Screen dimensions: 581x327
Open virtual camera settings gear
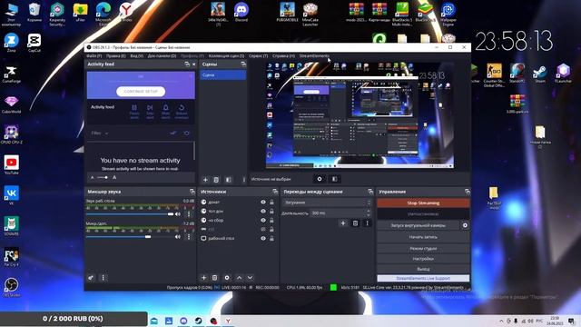(x=465, y=225)
